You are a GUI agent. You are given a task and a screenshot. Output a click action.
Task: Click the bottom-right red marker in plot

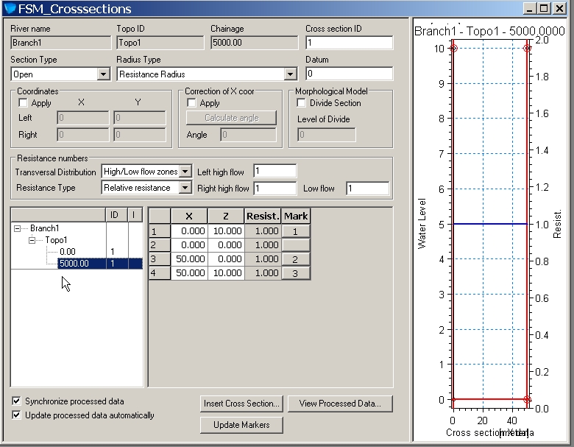tap(527, 399)
